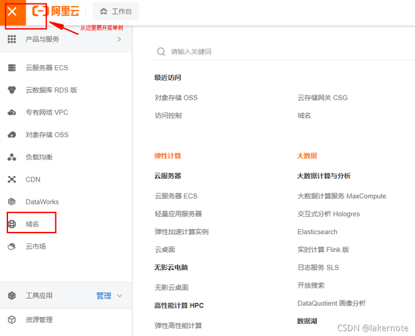Click the home icon beside 工作台
415x336 pixels.
pyautogui.click(x=104, y=11)
